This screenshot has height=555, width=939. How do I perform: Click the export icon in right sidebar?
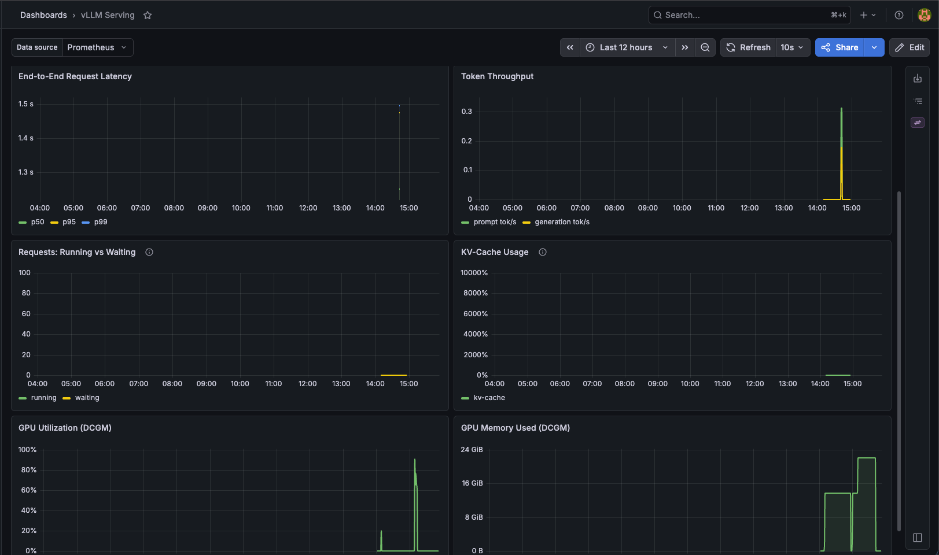click(918, 79)
